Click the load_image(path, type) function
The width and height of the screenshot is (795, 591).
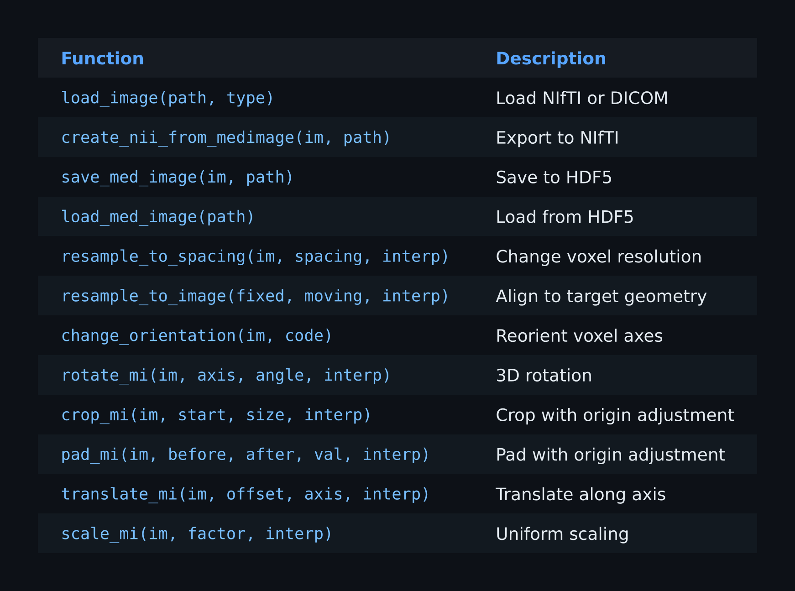167,98
